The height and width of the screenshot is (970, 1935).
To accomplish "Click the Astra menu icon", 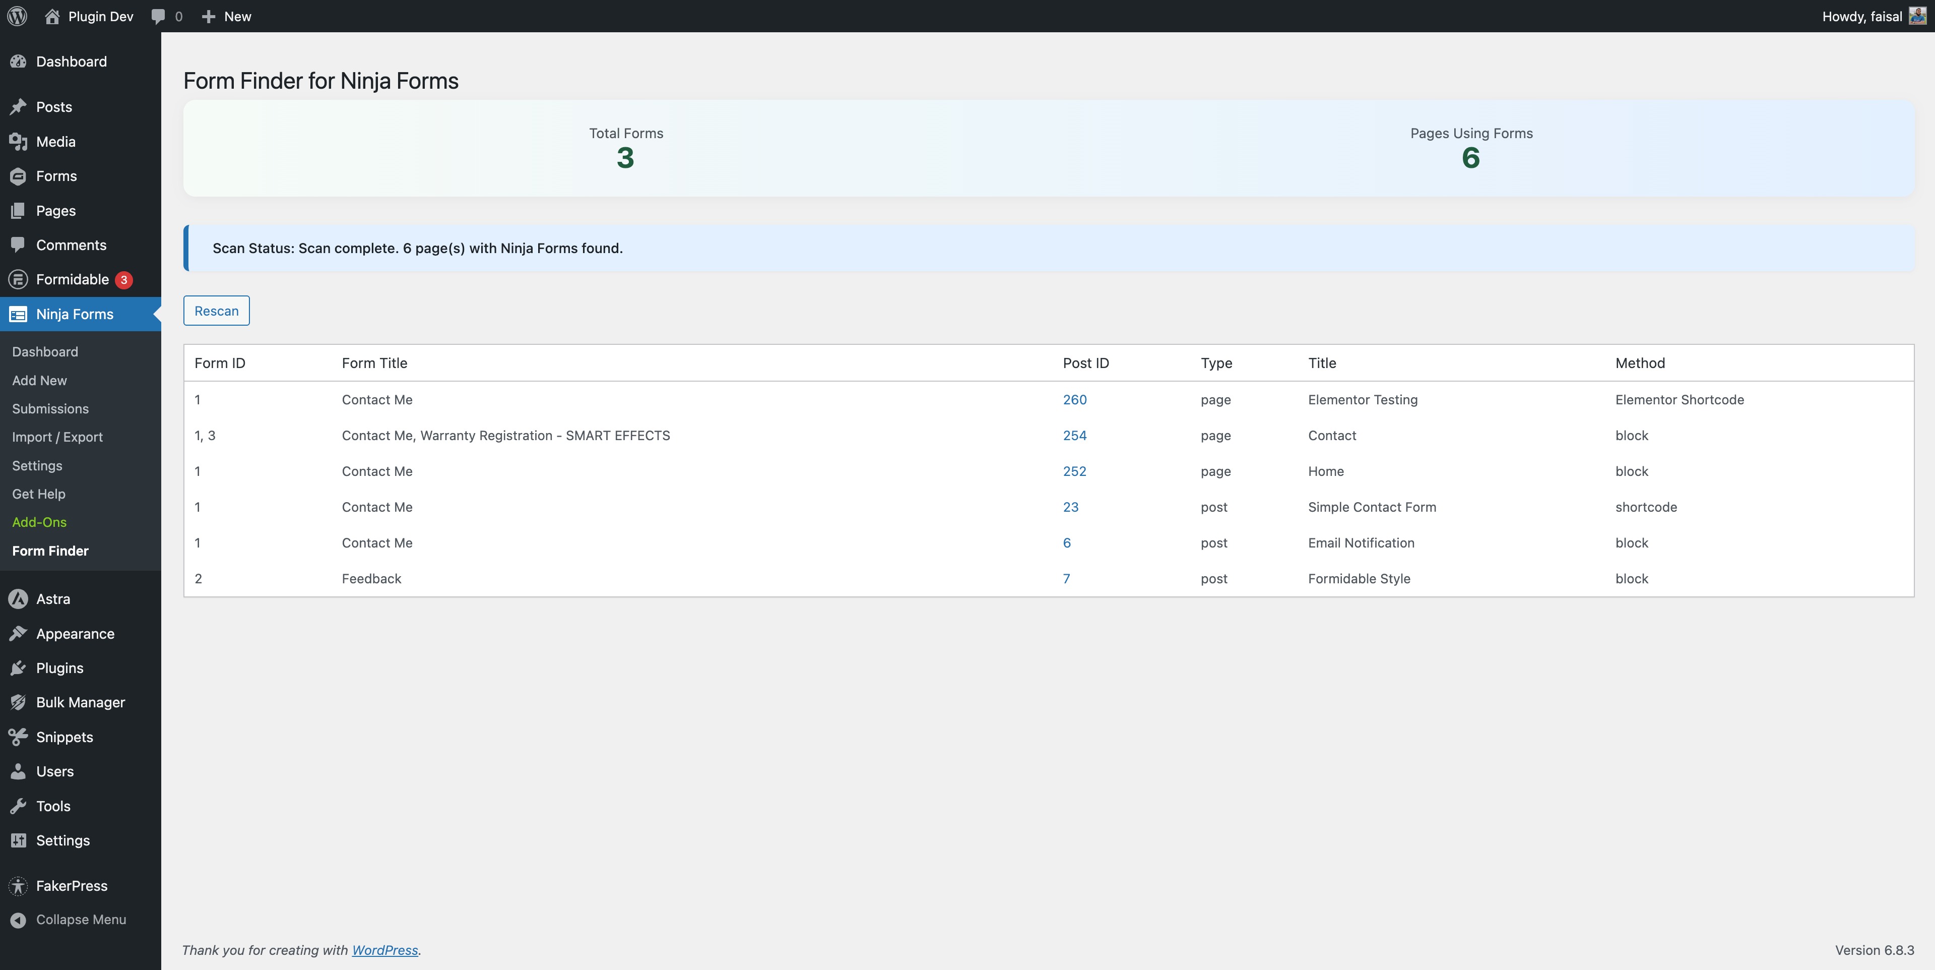I will click(x=18, y=599).
